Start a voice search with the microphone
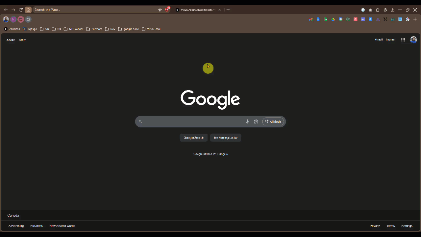The width and height of the screenshot is (421, 237). 247,121
